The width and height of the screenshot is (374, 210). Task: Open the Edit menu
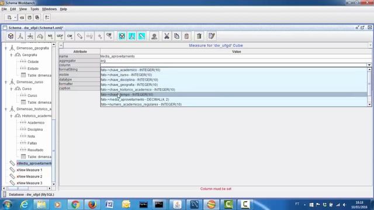[x=13, y=9]
